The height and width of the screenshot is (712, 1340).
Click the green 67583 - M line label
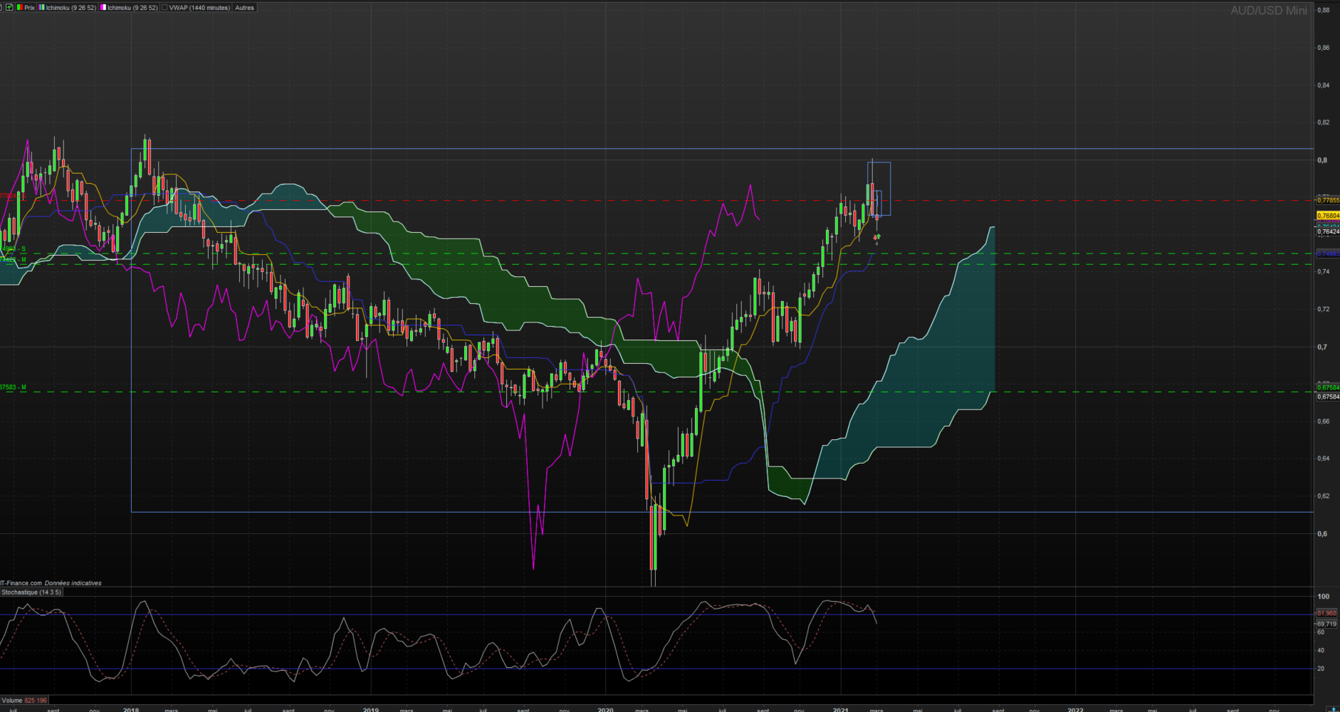tap(13, 387)
